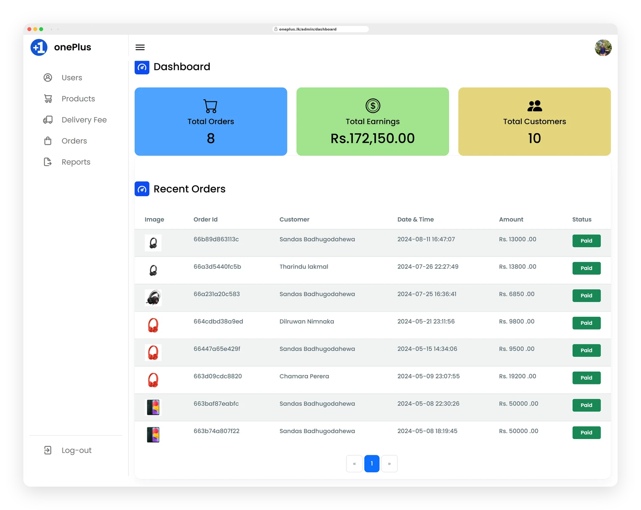Click the Users sidebar icon
641x510 pixels.
coord(48,77)
